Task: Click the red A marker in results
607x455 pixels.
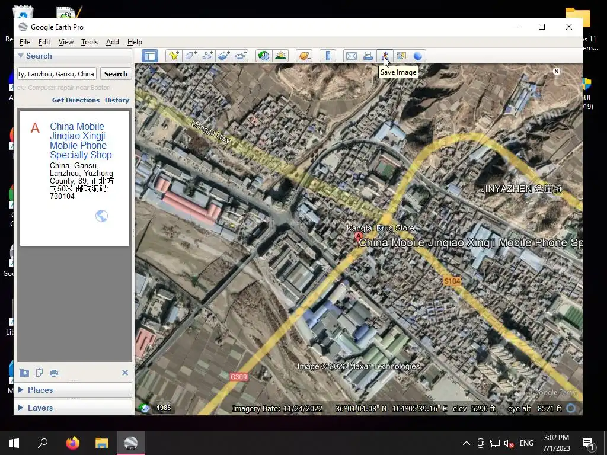Action: (x=35, y=128)
